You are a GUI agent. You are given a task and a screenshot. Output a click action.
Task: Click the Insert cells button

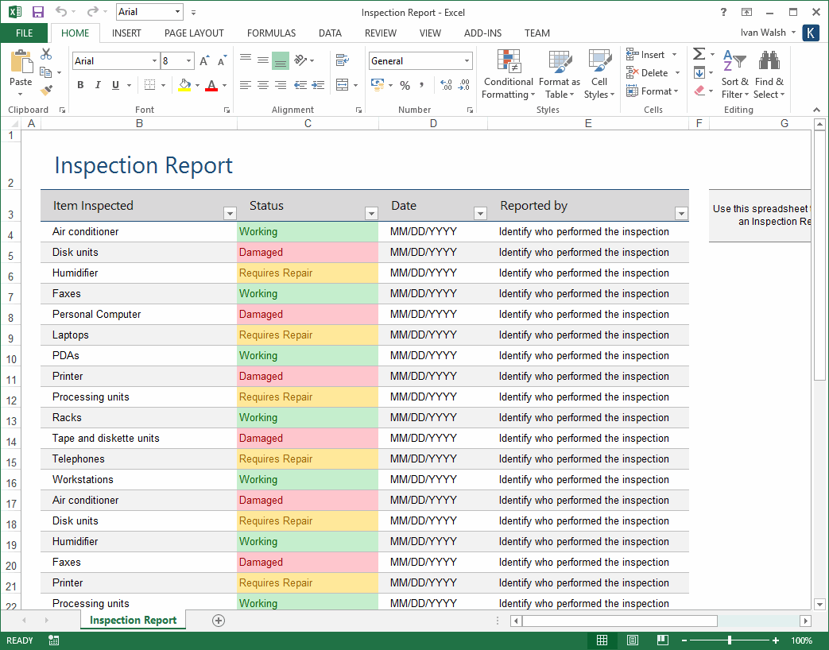point(650,54)
